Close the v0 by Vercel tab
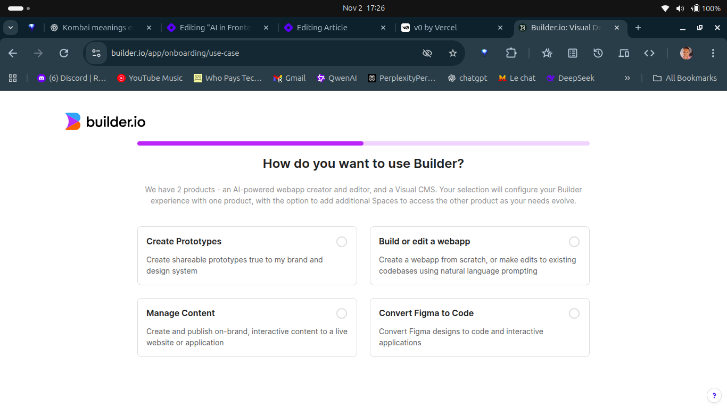 (500, 28)
